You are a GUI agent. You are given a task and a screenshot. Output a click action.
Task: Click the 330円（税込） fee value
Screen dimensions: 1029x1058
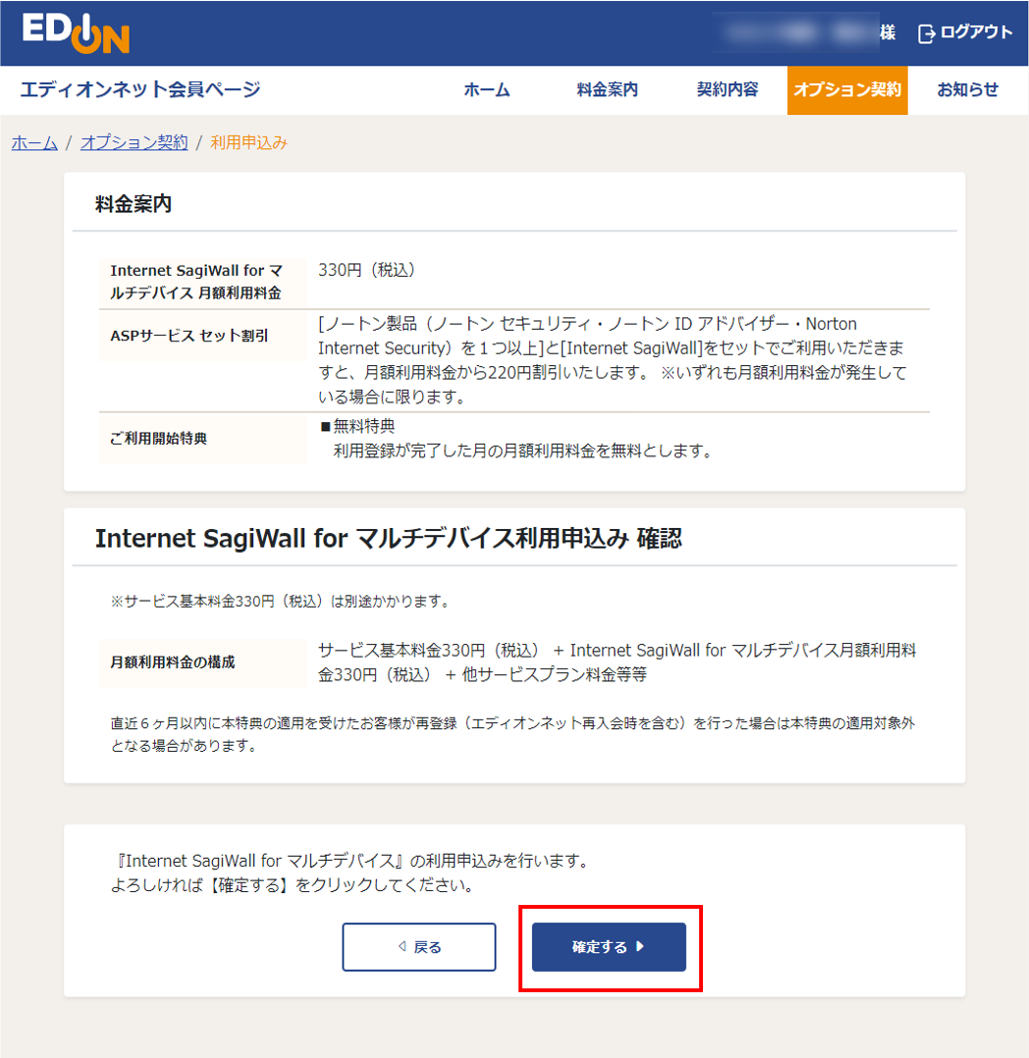pyautogui.click(x=366, y=270)
